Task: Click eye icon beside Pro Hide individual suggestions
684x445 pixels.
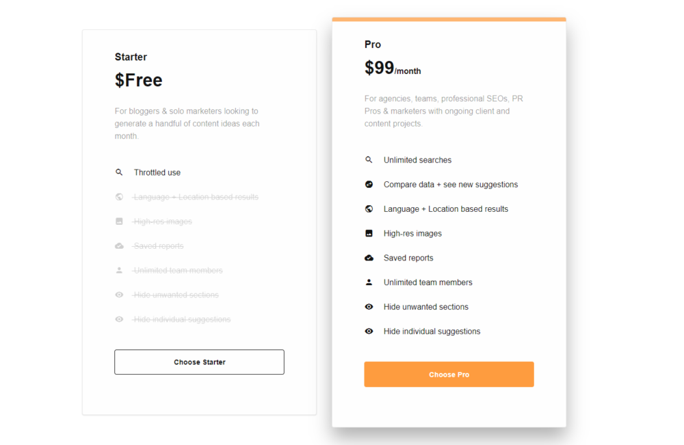Action: coord(369,332)
